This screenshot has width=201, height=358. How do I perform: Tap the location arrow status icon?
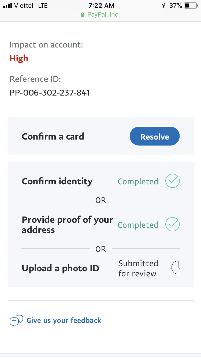tap(163, 5)
